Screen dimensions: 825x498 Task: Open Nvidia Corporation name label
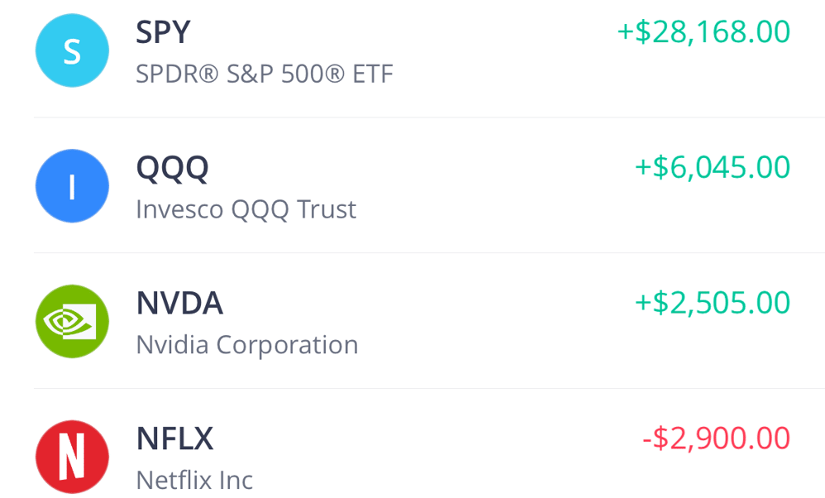click(x=246, y=344)
